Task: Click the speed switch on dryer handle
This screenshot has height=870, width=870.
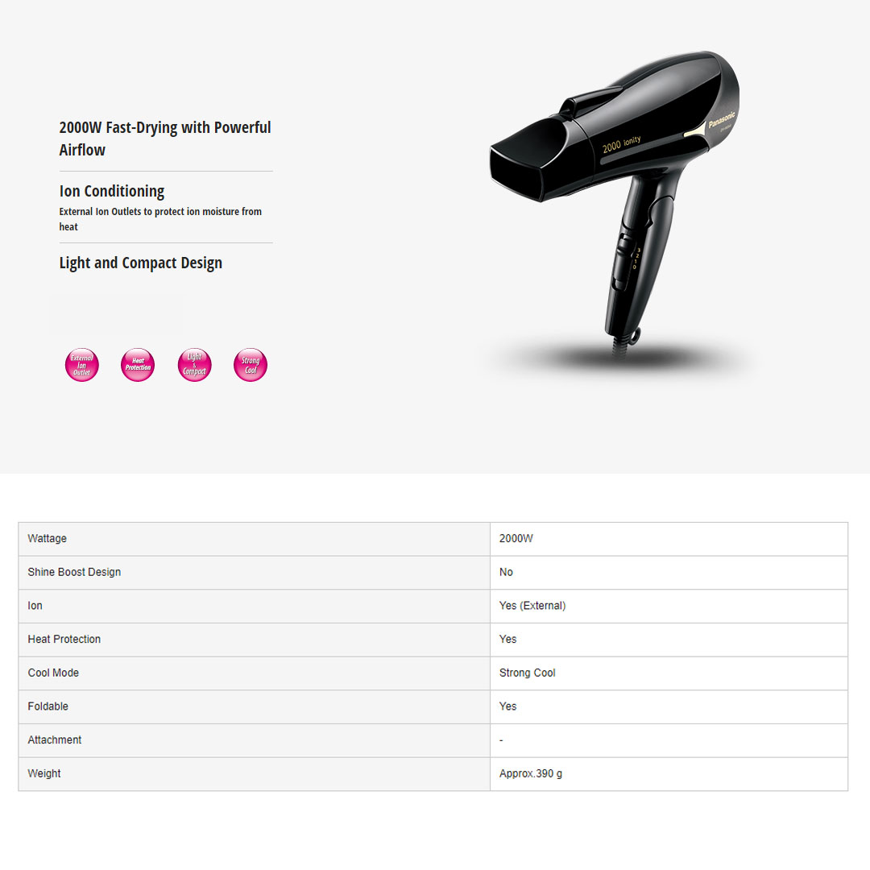Action: click(624, 261)
